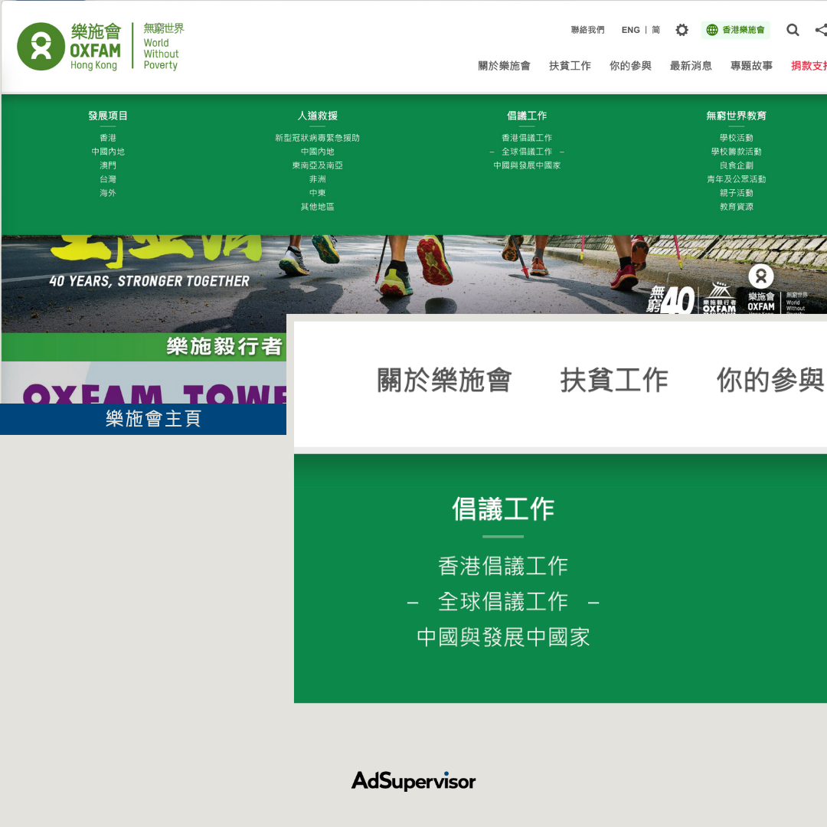The height and width of the screenshot is (827, 827).
Task: Open the 最新消息 menu
Action: click(691, 66)
